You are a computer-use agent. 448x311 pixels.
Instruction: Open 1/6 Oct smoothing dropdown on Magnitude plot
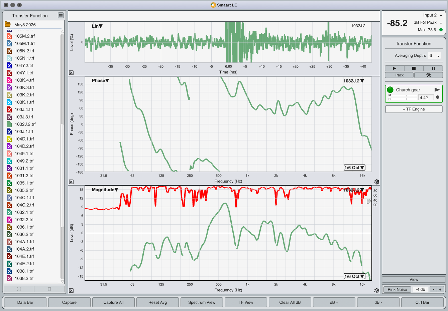354,276
